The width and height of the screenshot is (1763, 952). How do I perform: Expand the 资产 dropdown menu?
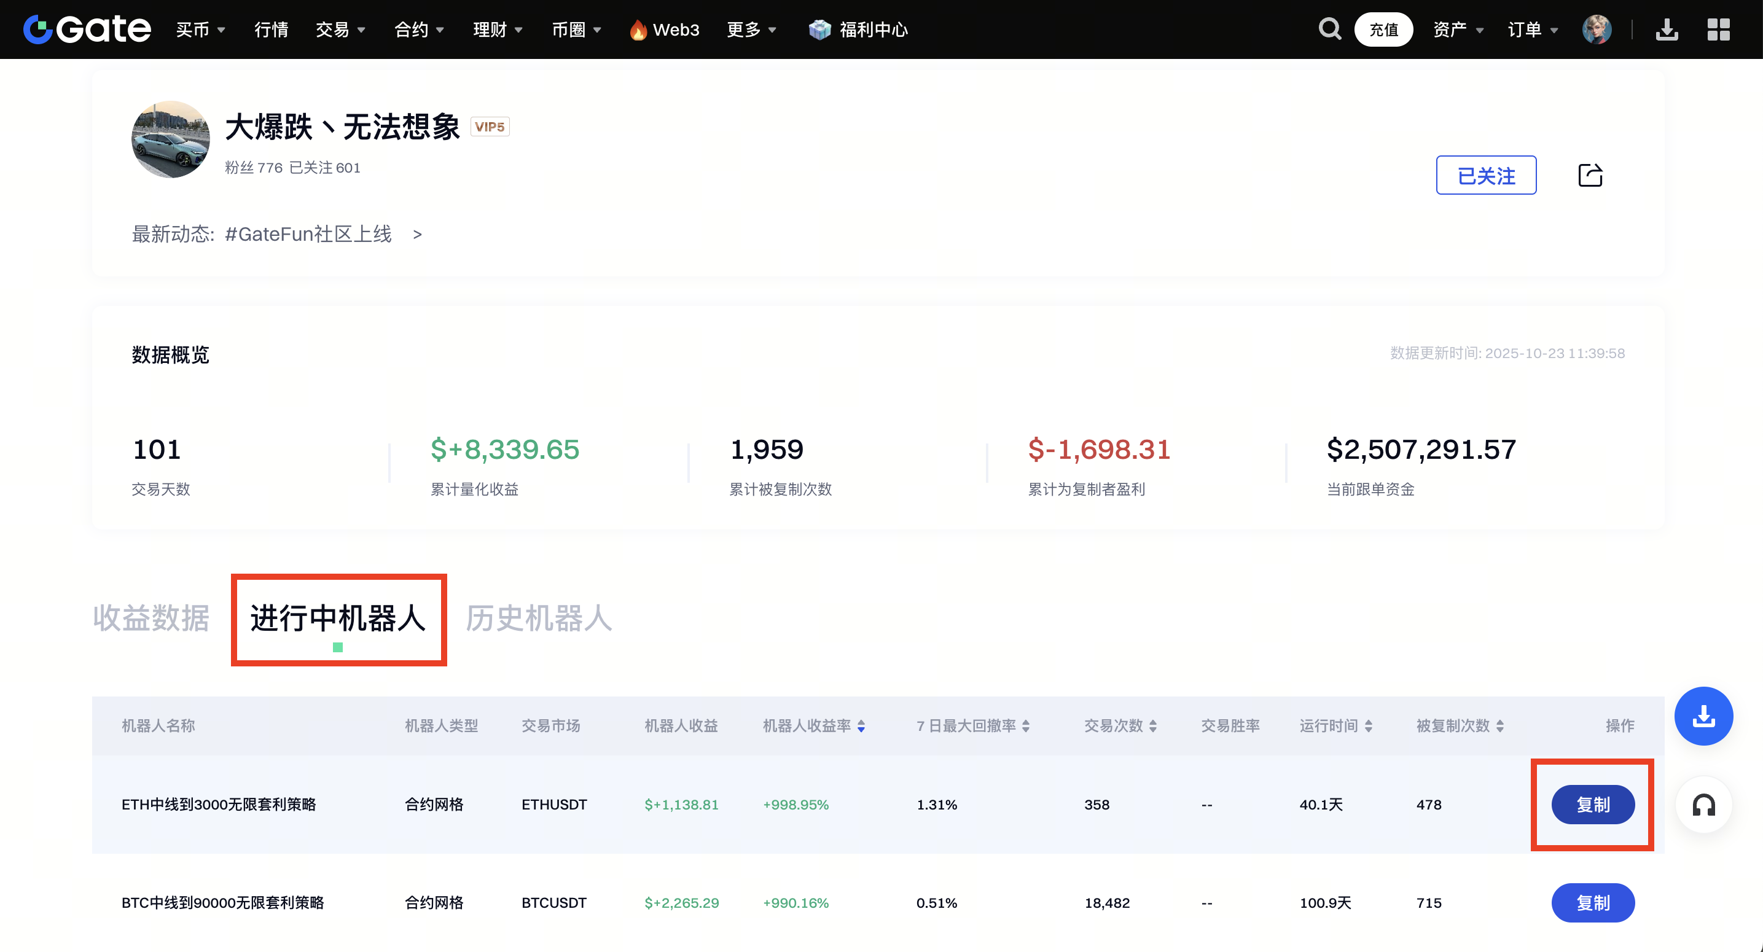pyautogui.click(x=1458, y=29)
